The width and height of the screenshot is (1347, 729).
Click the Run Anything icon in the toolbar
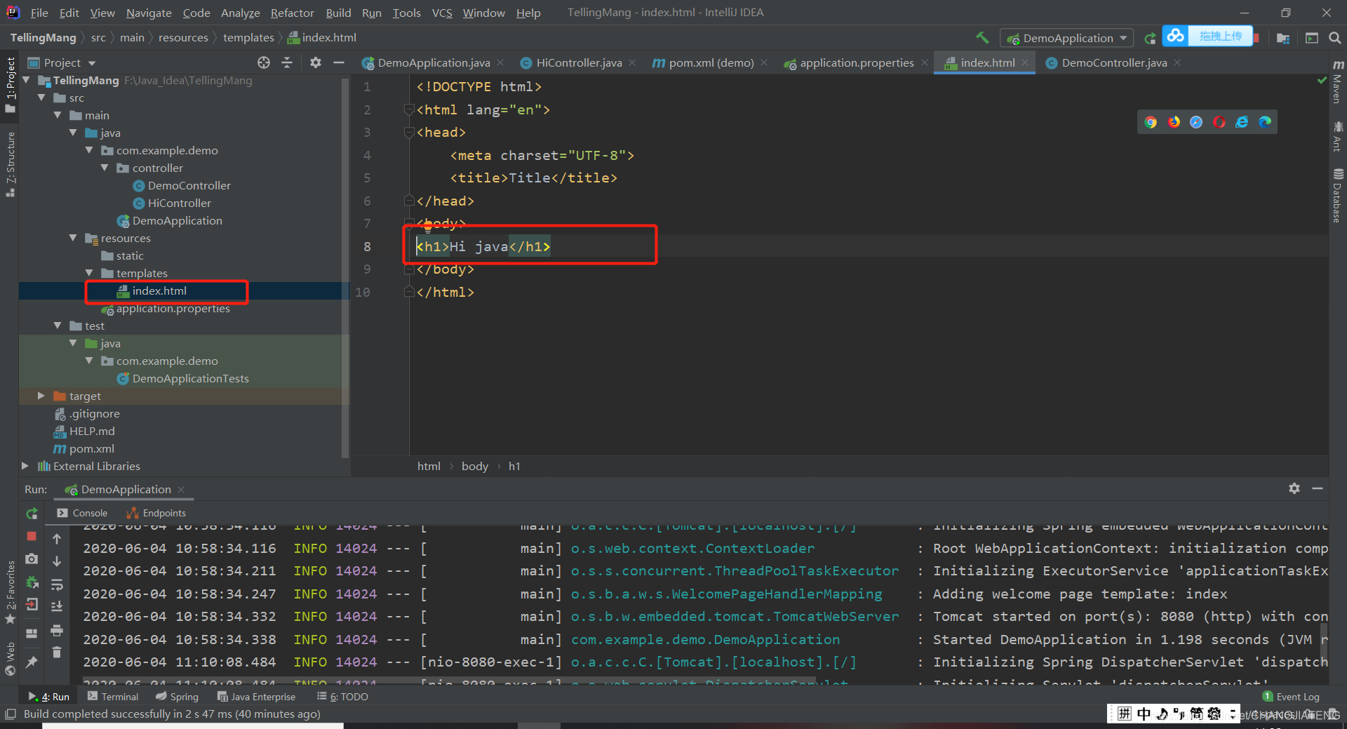click(x=1312, y=38)
